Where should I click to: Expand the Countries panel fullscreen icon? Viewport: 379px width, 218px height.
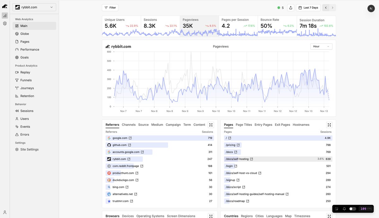329,216
